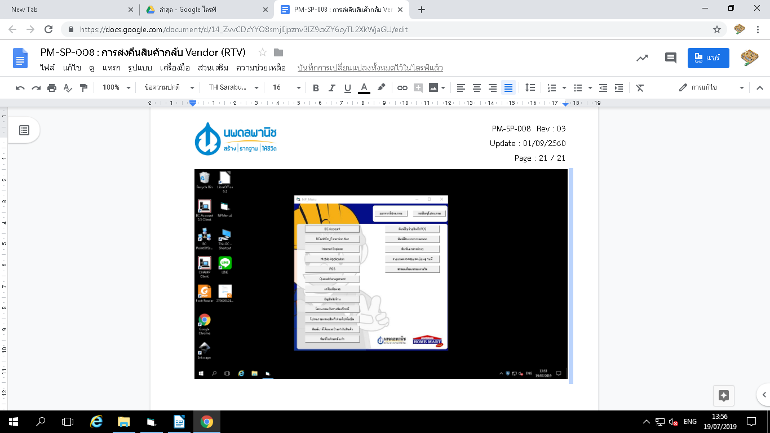Open activity dashboard trend icon
Image resolution: width=770 pixels, height=433 pixels.
[x=642, y=58]
